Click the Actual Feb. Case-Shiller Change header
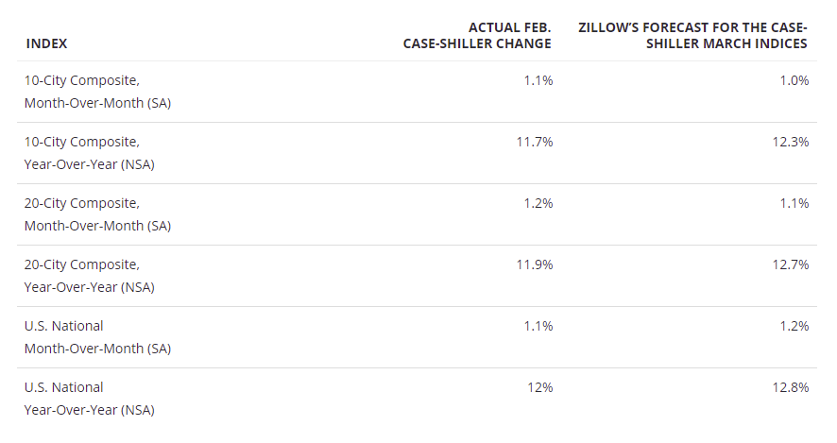This screenshot has height=443, width=837. [477, 35]
